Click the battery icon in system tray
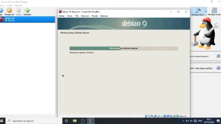This screenshot has width=221, height=124. [x=187, y=121]
